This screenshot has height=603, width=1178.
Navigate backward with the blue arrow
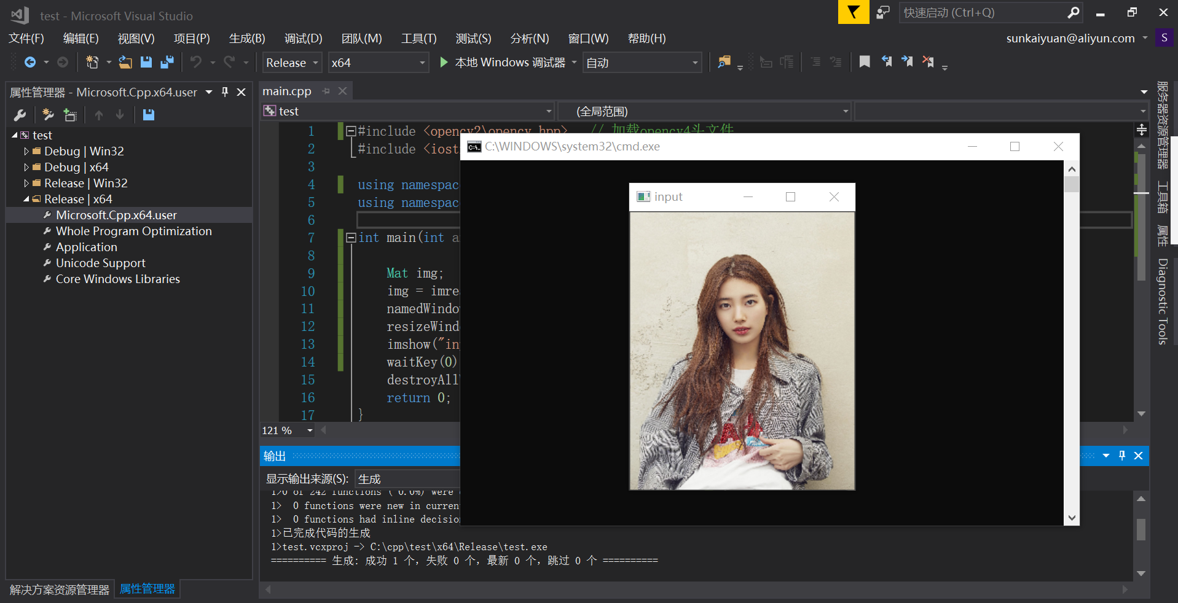29,62
